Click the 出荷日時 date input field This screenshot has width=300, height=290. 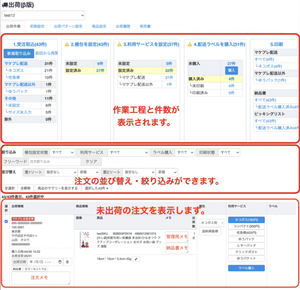45,262
